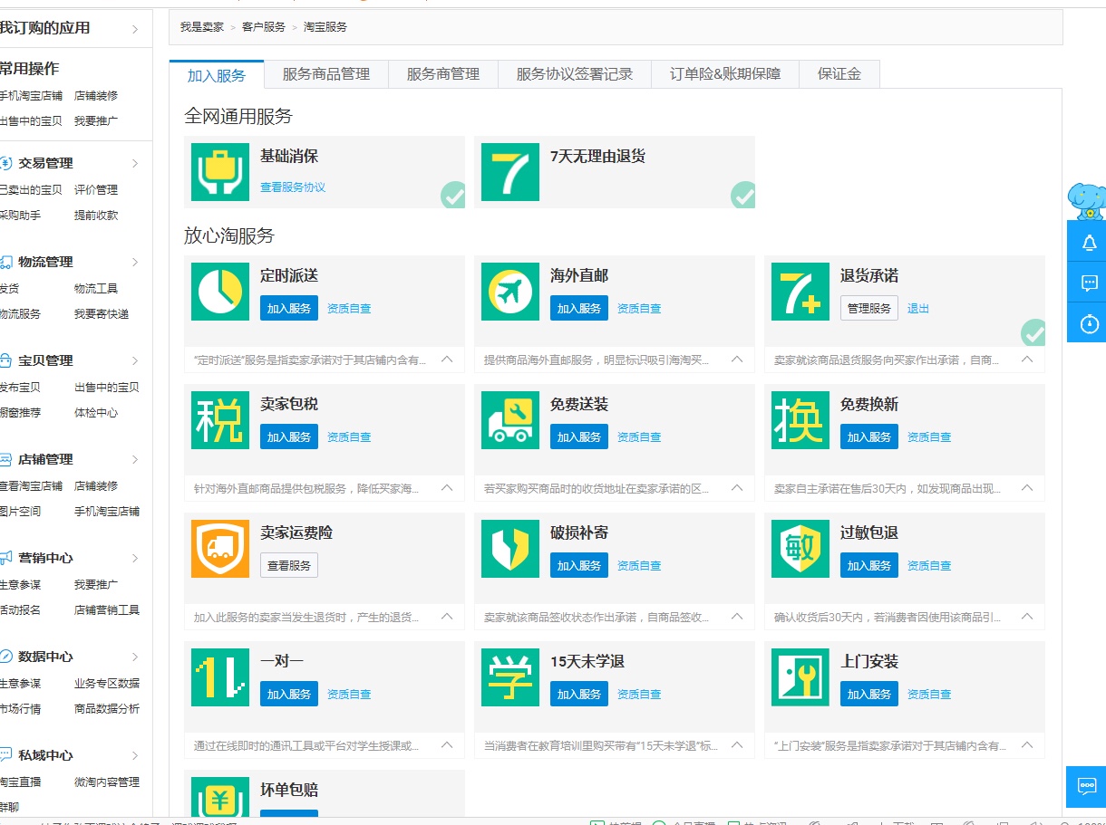
Task: Collapse the 过敏包退 description chevron
Action: pos(1026,617)
